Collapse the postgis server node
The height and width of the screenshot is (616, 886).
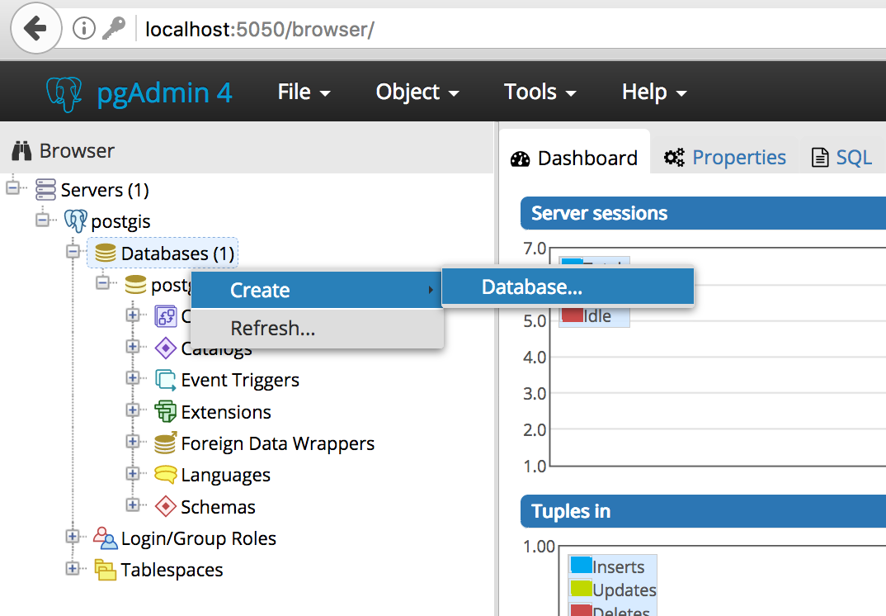43,220
